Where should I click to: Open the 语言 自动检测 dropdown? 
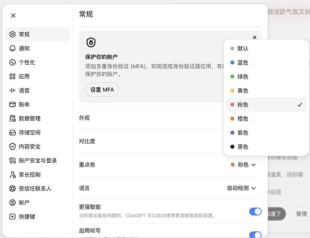tap(241, 188)
